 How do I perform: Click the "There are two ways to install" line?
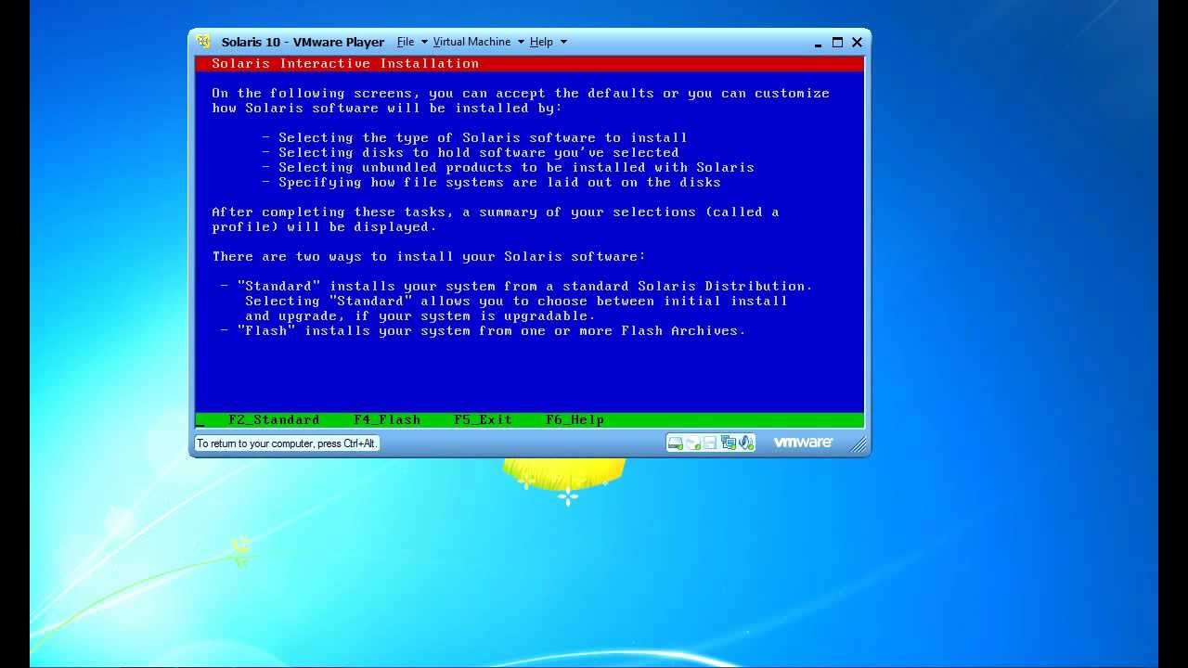point(429,256)
